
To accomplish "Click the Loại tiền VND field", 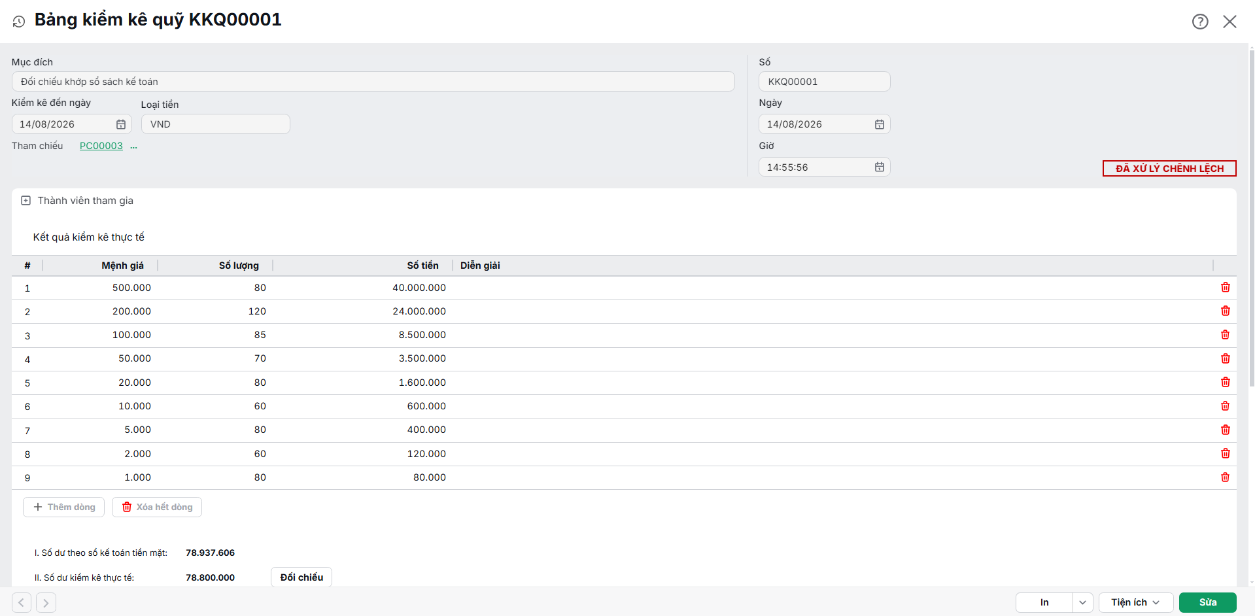I will pyautogui.click(x=216, y=124).
